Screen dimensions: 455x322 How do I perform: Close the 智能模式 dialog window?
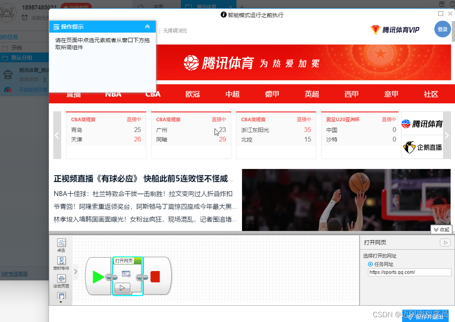click(x=450, y=14)
